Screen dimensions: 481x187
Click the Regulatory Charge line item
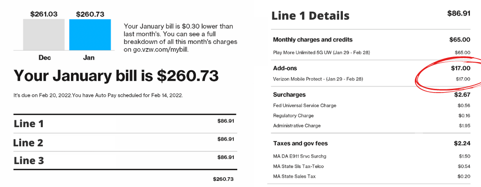(293, 115)
